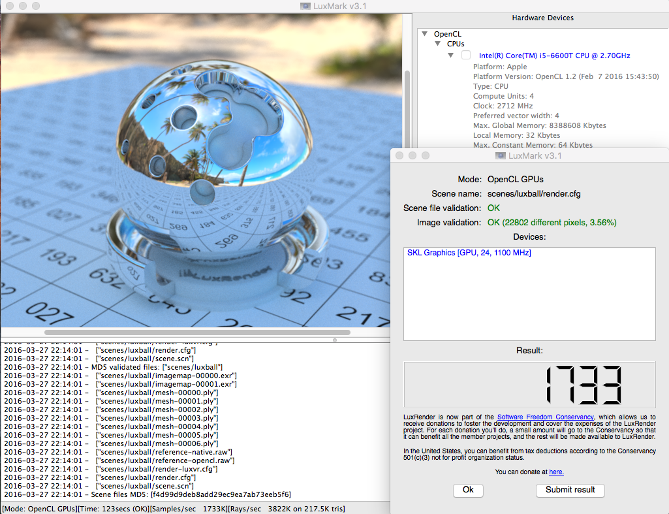Image resolution: width=669 pixels, height=514 pixels.
Task: Close the LuxMark result dialog
Action: point(399,155)
